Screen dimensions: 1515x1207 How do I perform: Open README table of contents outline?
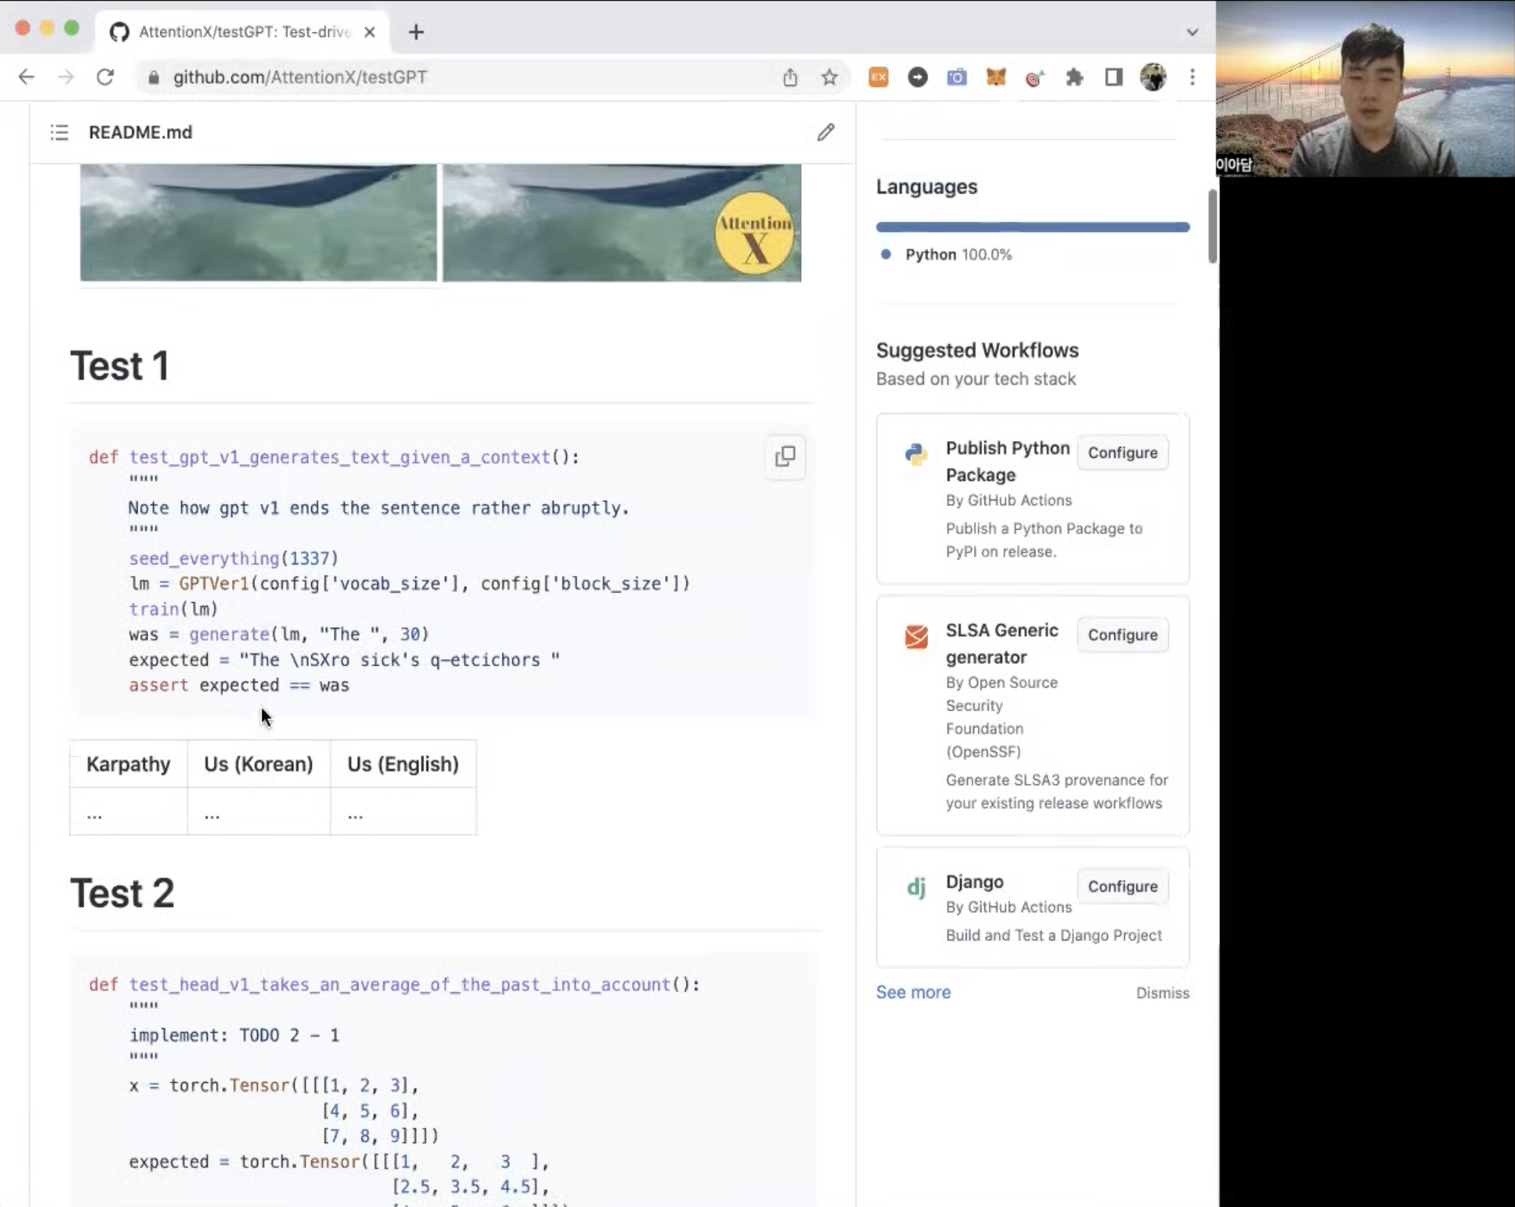pyautogui.click(x=59, y=132)
